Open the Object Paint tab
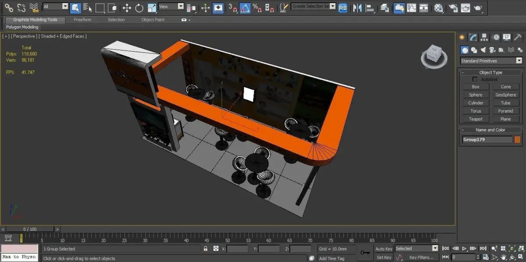 pyautogui.click(x=153, y=20)
